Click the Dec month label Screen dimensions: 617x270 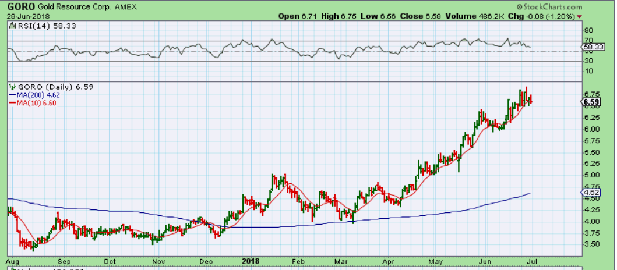pyautogui.click(x=206, y=261)
